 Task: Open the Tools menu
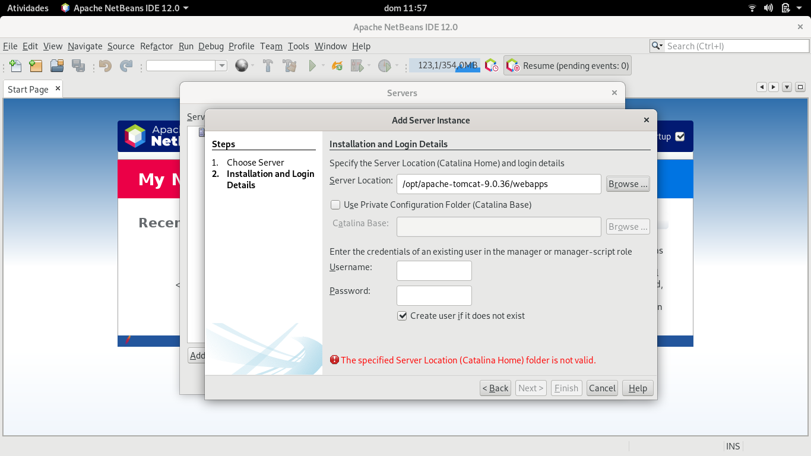pyautogui.click(x=299, y=46)
